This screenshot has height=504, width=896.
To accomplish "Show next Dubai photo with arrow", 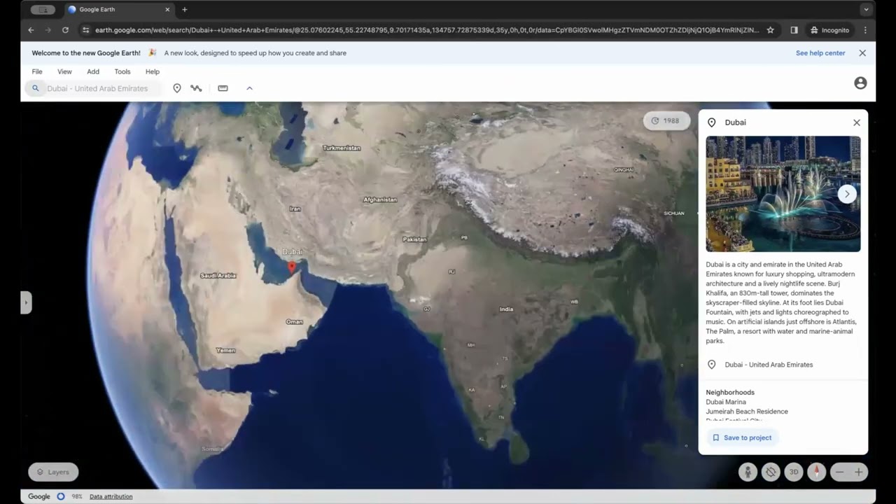I will click(x=846, y=194).
